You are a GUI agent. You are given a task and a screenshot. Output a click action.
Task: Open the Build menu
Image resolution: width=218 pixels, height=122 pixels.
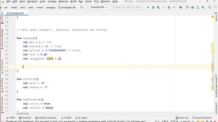[x=74, y=1]
